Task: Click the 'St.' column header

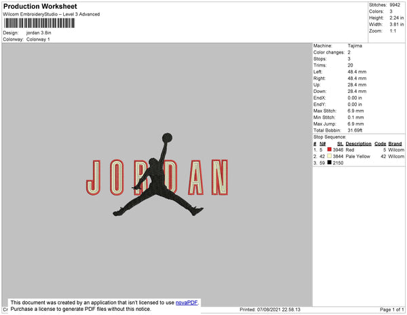Action: (340, 144)
